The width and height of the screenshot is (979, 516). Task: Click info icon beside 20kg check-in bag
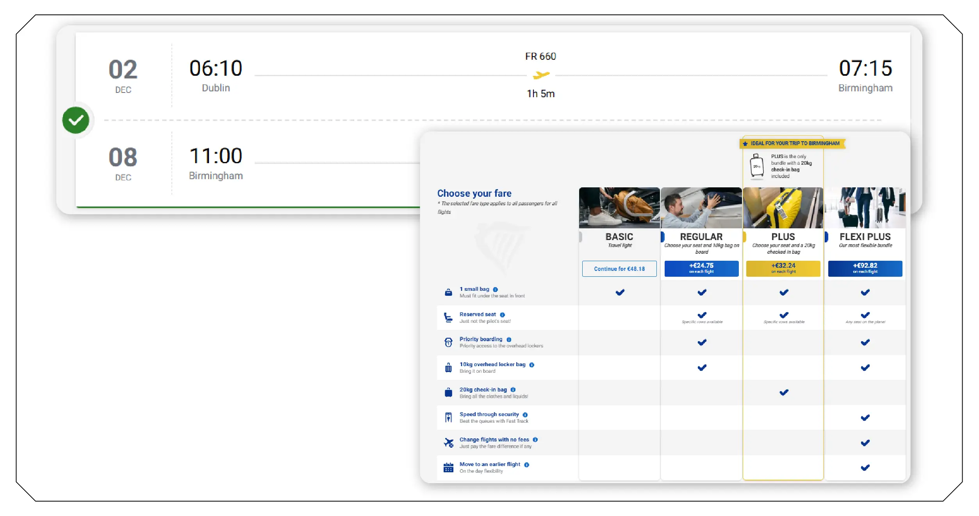tap(513, 390)
